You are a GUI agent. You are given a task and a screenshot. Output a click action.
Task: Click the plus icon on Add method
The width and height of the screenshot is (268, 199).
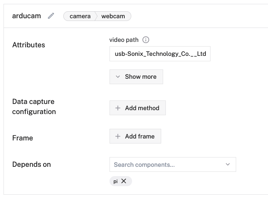(x=118, y=108)
